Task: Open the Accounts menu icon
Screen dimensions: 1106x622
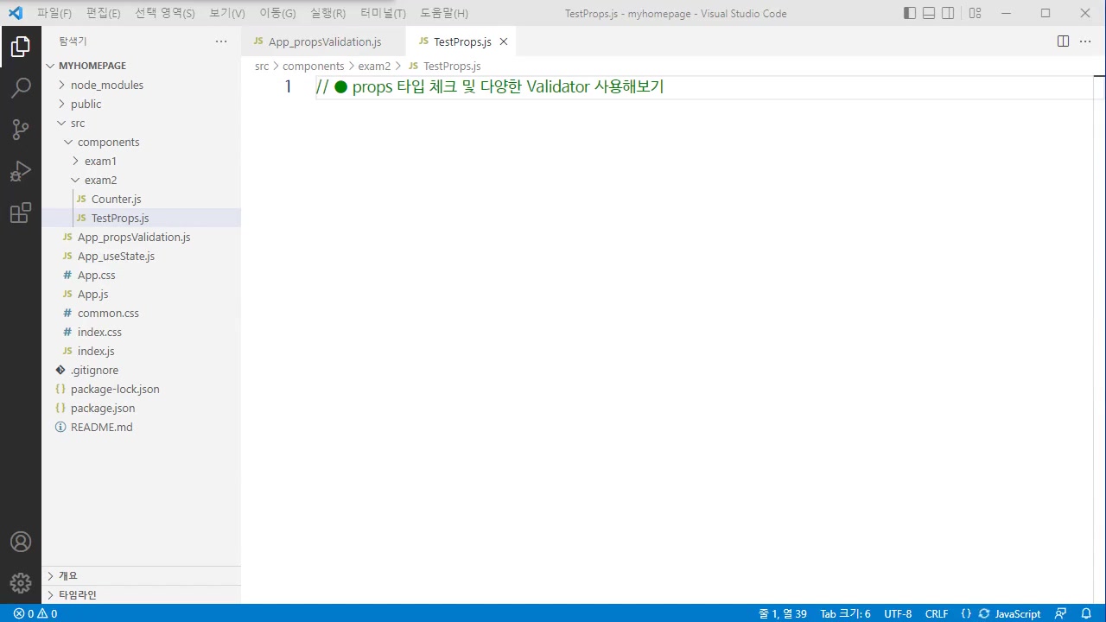Action: click(x=21, y=542)
